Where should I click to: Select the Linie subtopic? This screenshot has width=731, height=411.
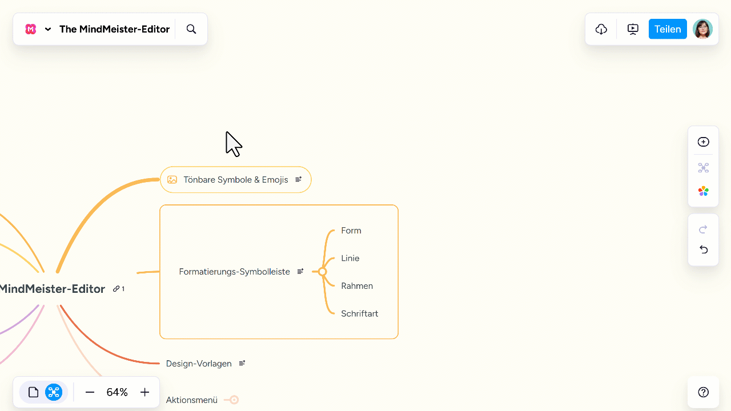pos(350,258)
